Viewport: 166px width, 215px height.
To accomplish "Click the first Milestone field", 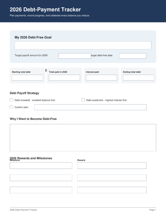I will 41,166.
